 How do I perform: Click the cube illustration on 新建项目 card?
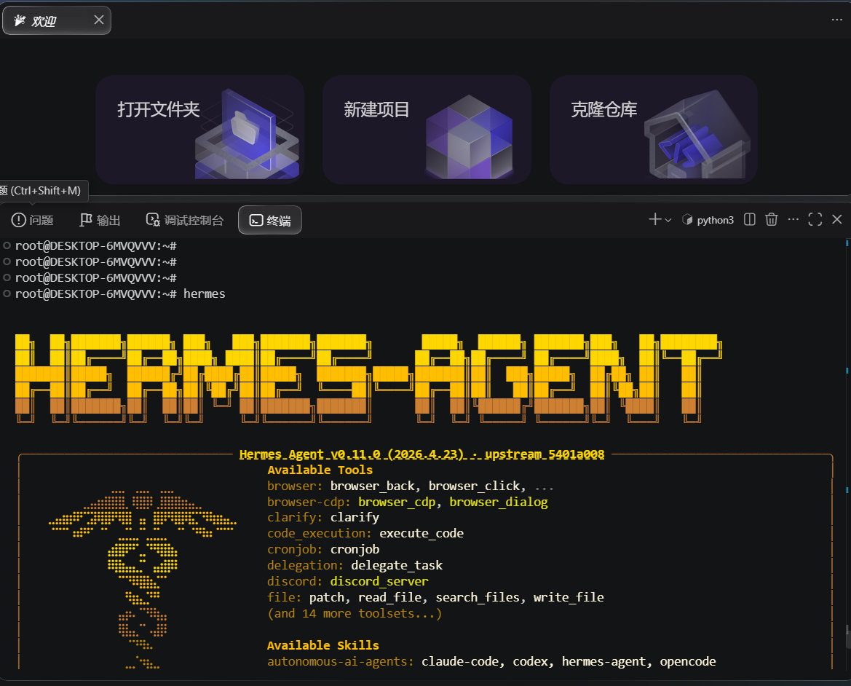tap(469, 138)
